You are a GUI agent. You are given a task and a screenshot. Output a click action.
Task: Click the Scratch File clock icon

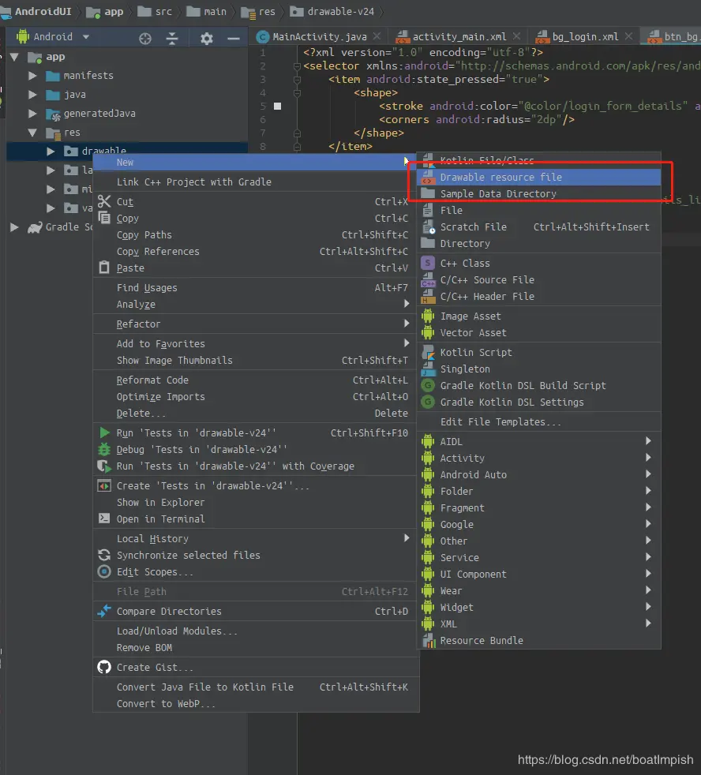click(x=428, y=227)
